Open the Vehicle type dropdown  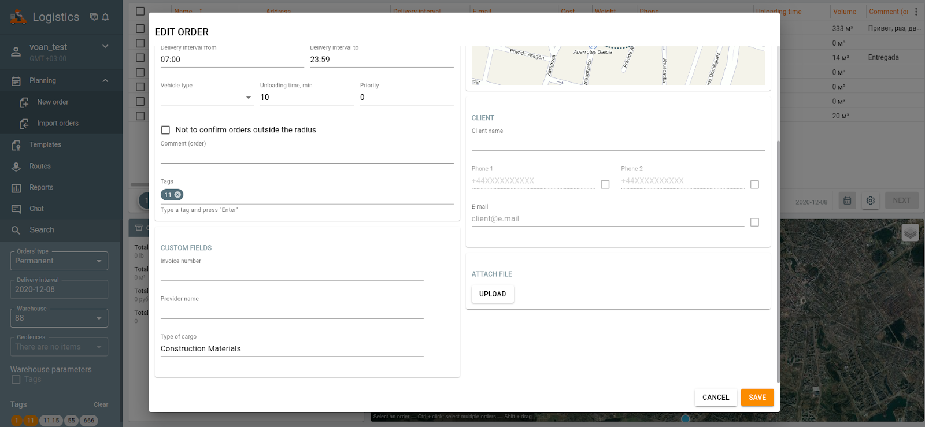[207, 98]
